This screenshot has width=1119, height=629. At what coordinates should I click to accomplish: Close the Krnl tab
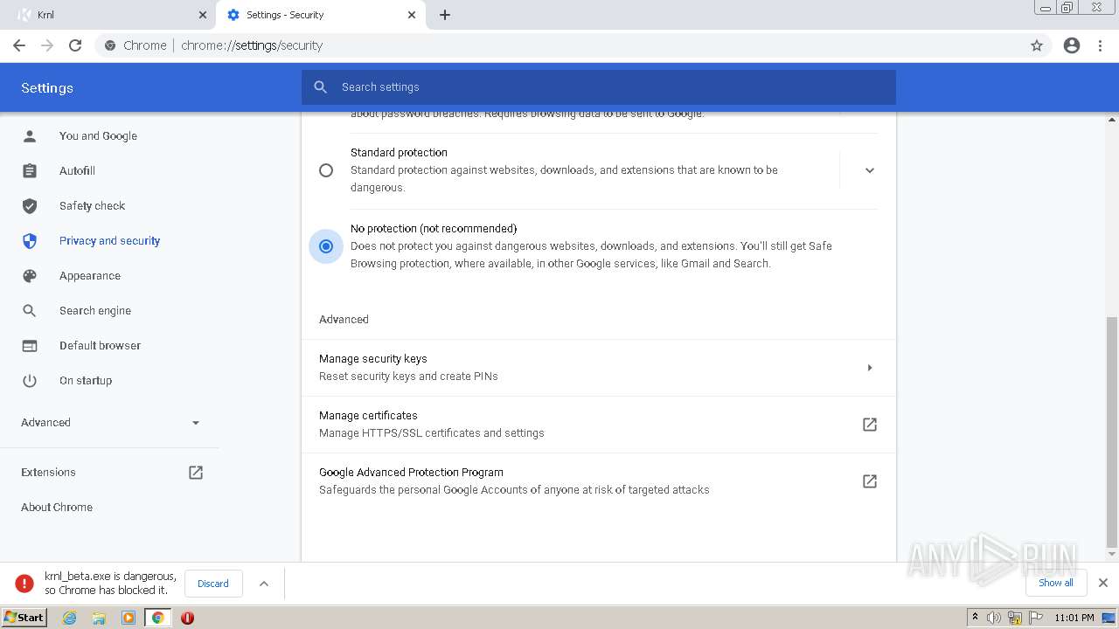[203, 15]
